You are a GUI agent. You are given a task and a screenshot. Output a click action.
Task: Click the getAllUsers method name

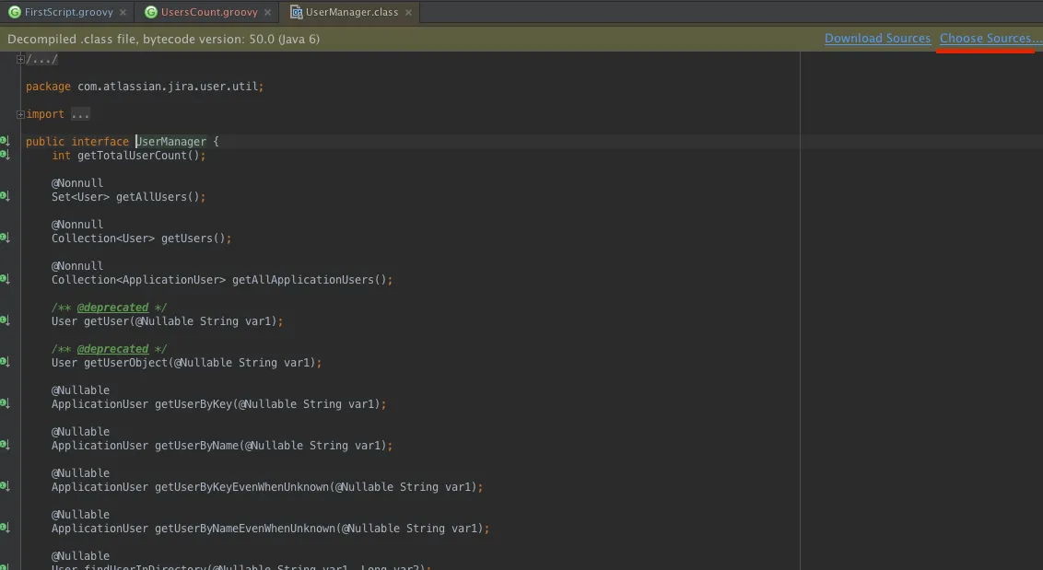pyautogui.click(x=152, y=197)
